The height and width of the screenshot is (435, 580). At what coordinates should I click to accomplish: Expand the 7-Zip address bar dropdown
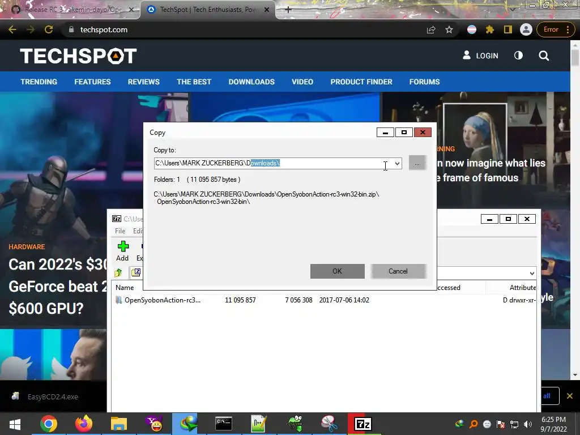(x=531, y=274)
